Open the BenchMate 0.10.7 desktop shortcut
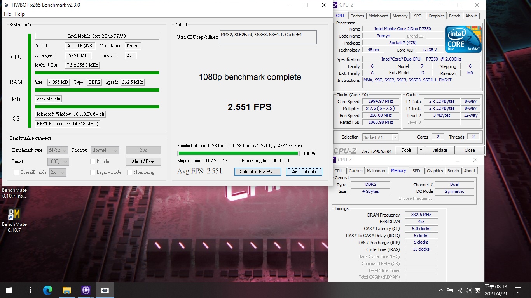The width and height of the screenshot is (531, 298). [x=14, y=220]
